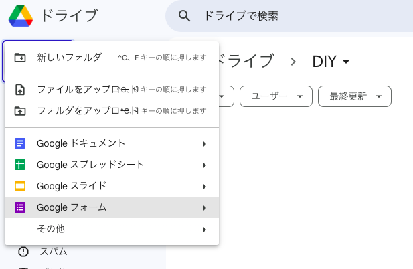Click the purple Google Forms icon
This screenshot has height=269, width=413.
coord(20,207)
